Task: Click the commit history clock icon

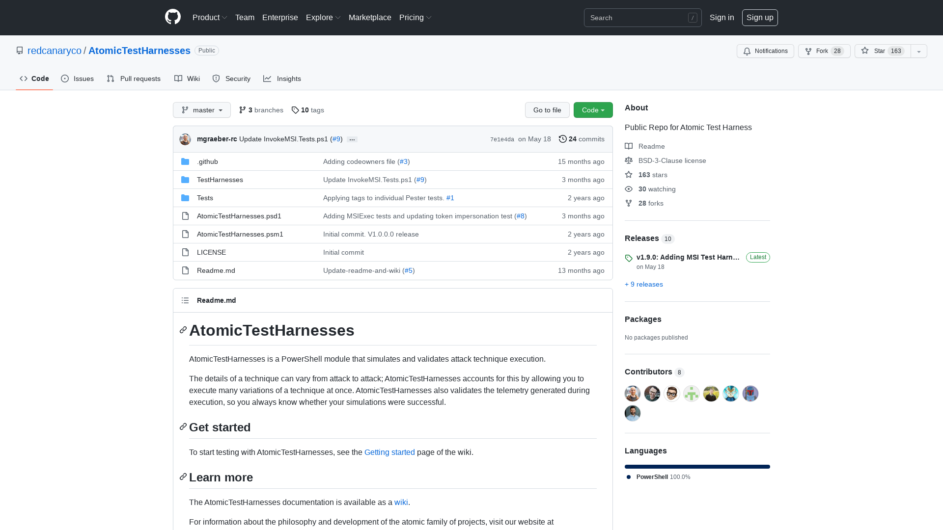Action: pyautogui.click(x=563, y=139)
